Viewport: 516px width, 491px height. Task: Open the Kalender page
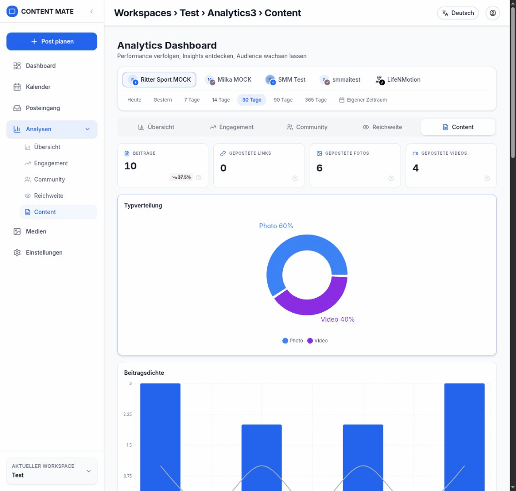click(x=38, y=87)
